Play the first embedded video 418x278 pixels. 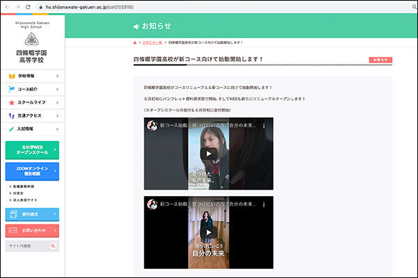click(208, 154)
